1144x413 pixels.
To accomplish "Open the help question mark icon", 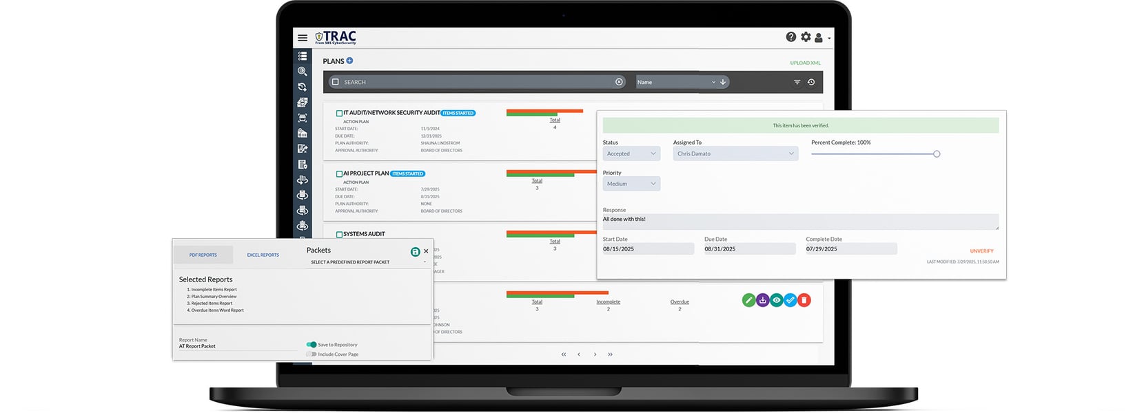I will (x=790, y=37).
